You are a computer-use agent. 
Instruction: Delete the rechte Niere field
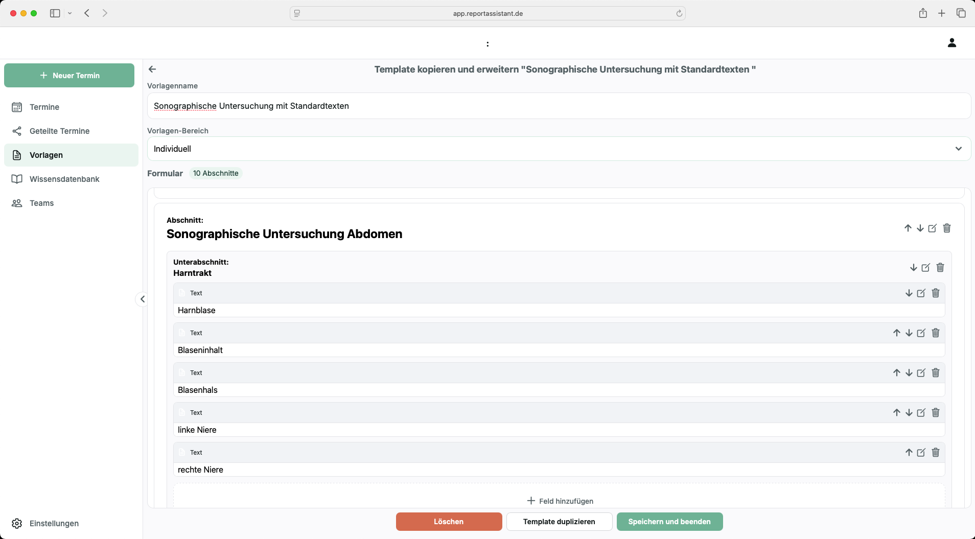pos(936,453)
